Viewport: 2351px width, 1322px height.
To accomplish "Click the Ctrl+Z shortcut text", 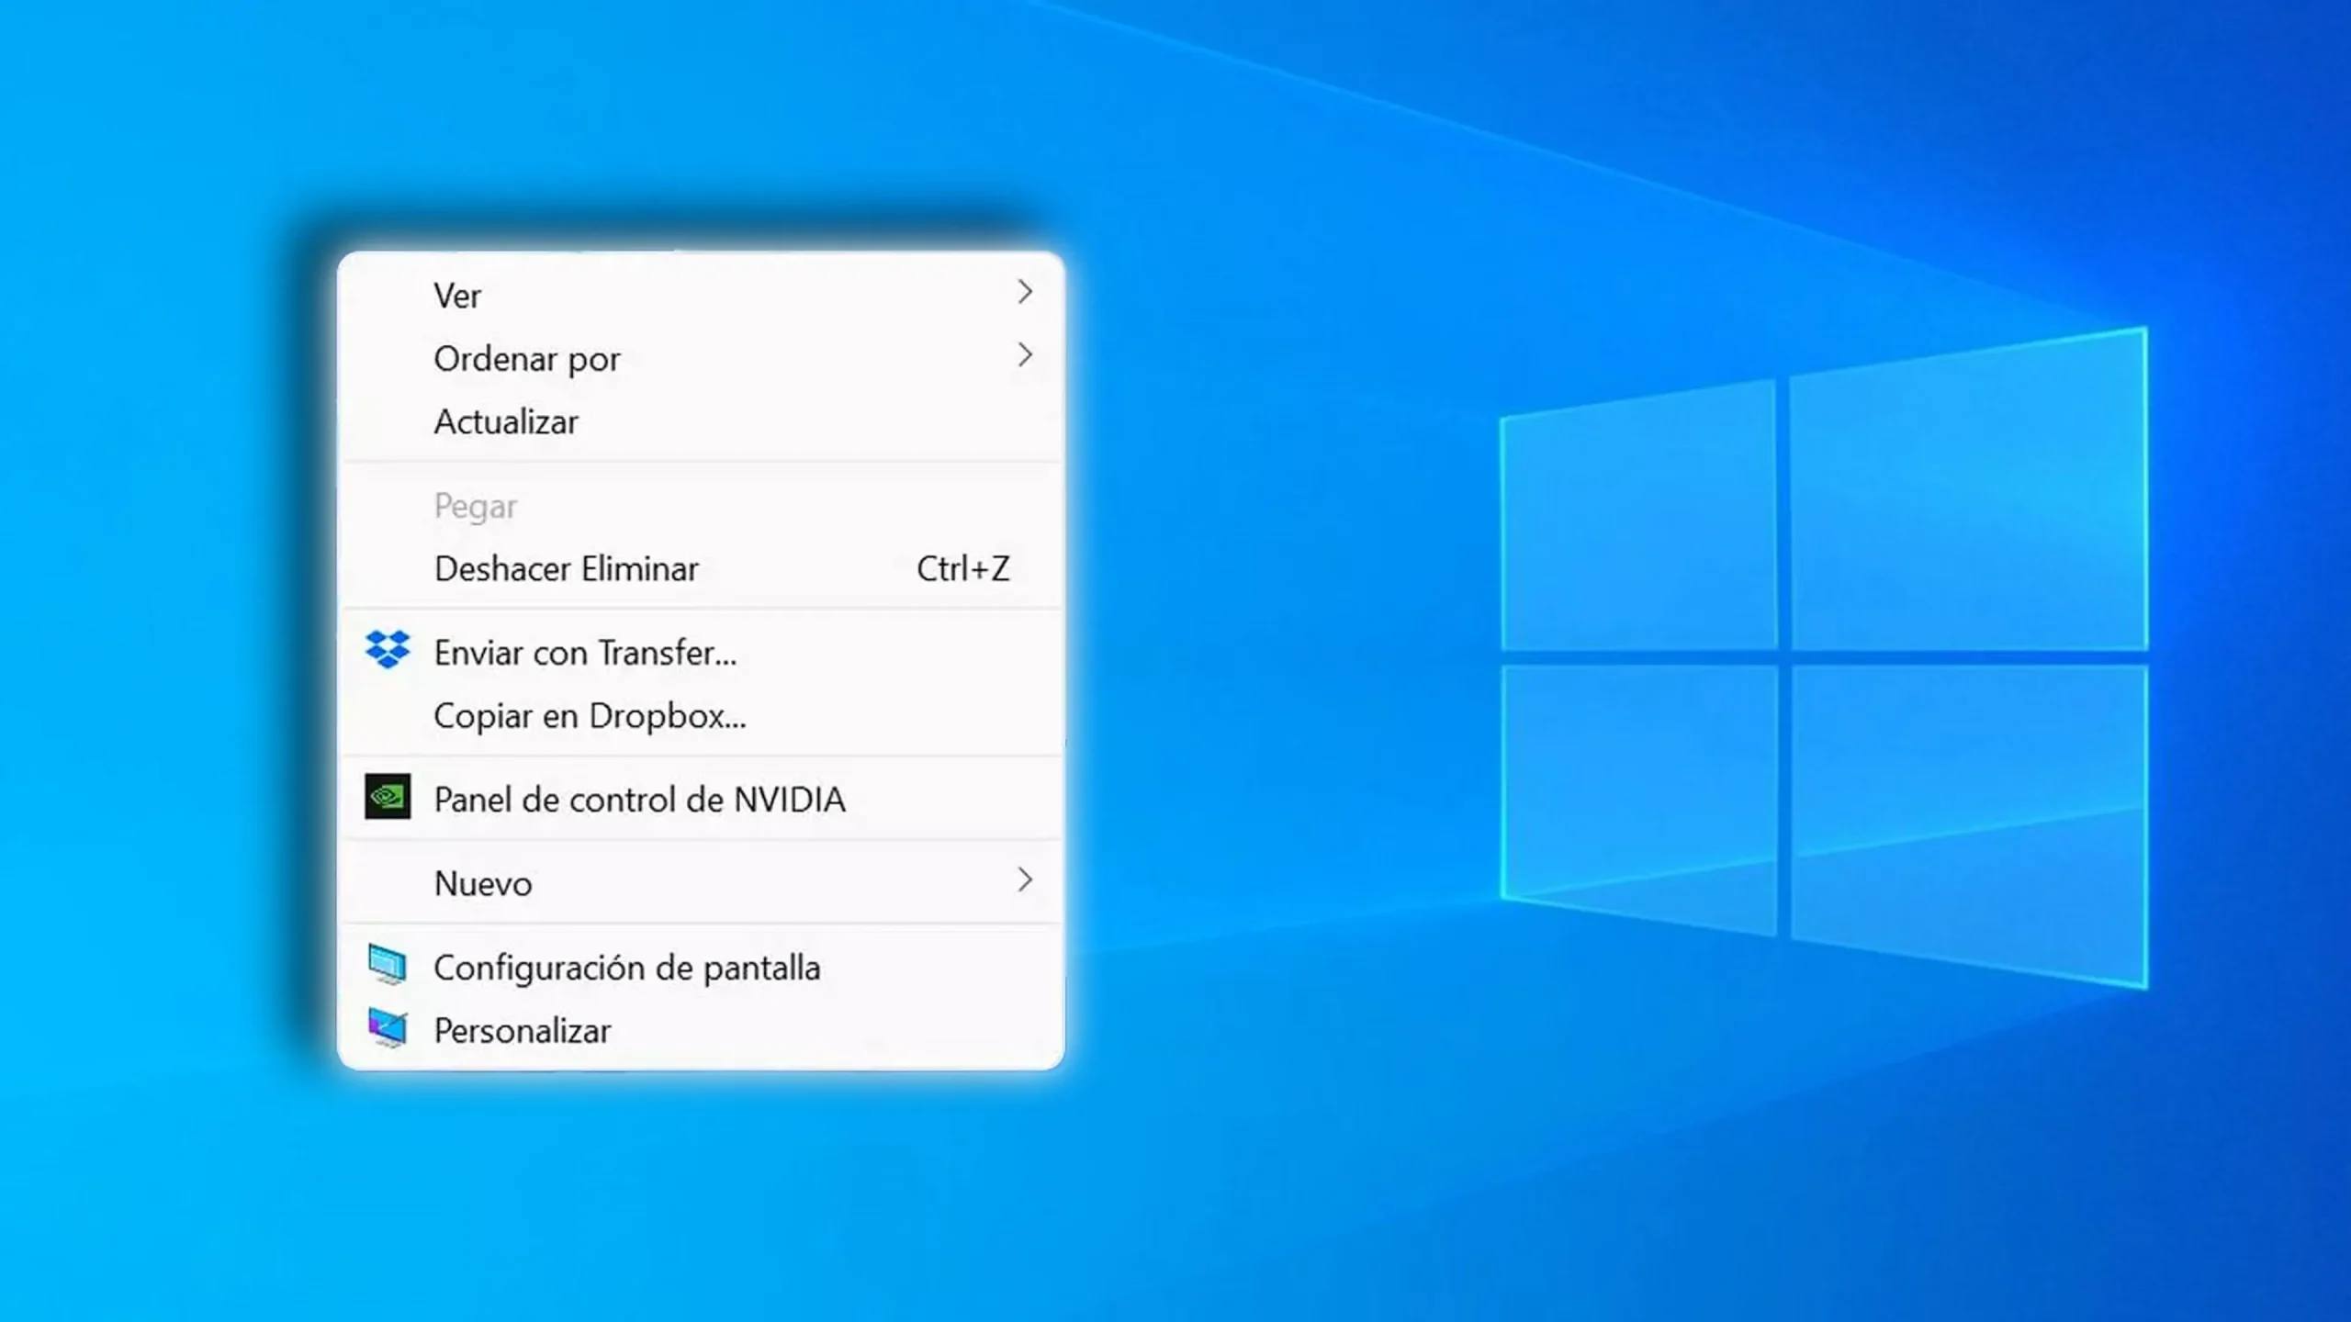I will click(962, 568).
